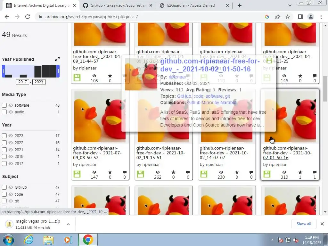328x246 pixels.
Task: Click right handle of year range slider
Action: (x=58, y=71)
